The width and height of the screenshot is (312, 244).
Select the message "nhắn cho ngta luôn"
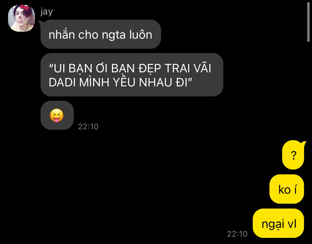[101, 34]
